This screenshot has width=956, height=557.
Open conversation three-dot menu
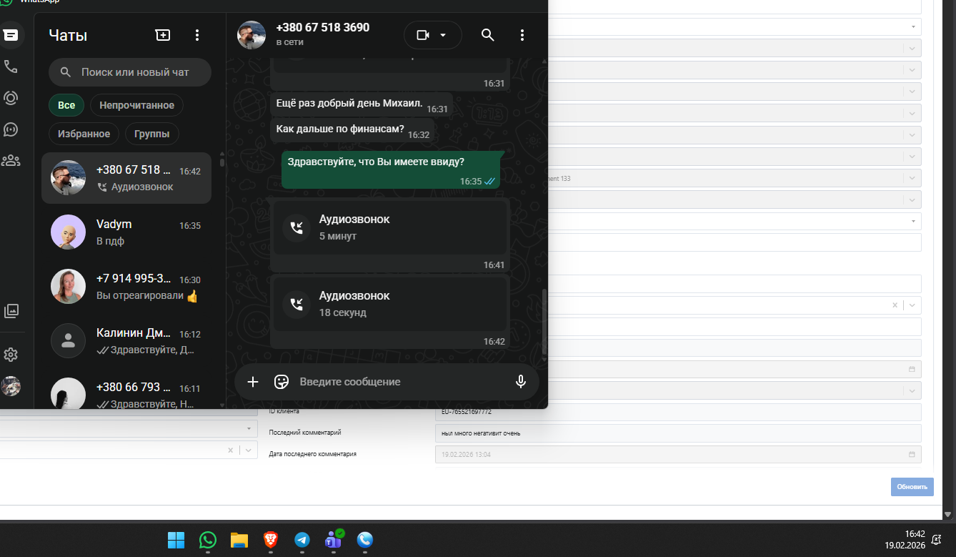coord(522,35)
